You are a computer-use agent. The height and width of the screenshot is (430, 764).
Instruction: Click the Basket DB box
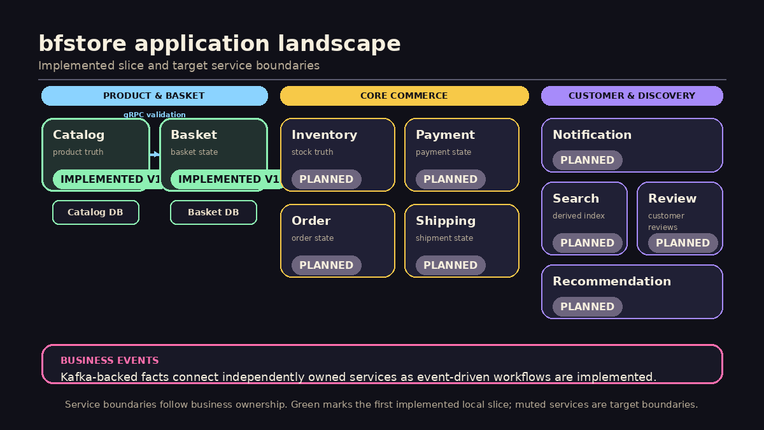coord(213,212)
